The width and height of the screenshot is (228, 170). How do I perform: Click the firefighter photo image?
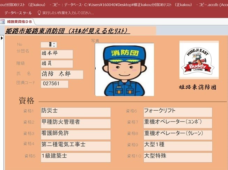(124, 69)
